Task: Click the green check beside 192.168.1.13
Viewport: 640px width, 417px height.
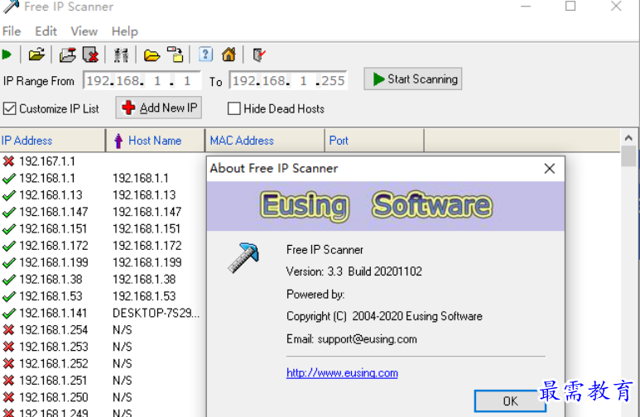Action: [8, 195]
